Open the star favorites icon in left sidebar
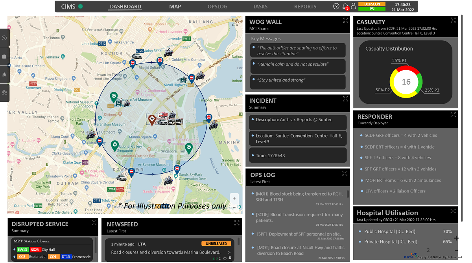The image size is (472, 263). 4,74
